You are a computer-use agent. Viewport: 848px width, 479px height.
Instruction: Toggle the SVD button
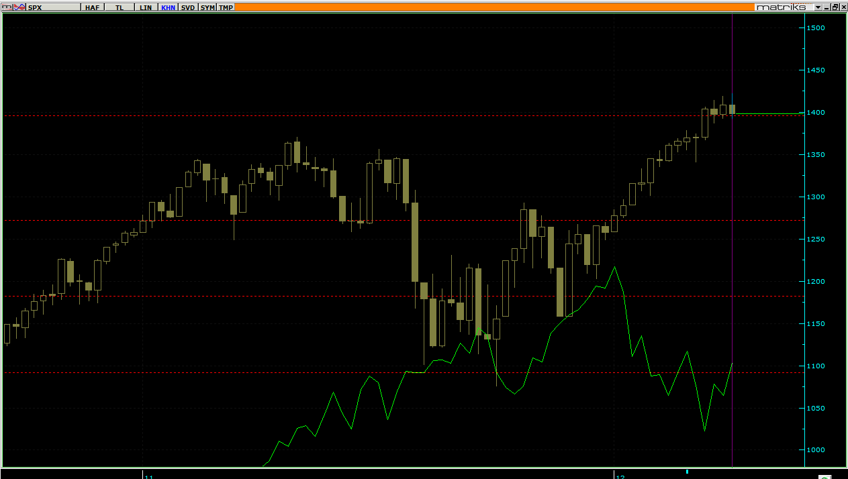[188, 7]
